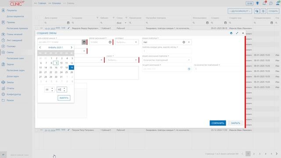Screen dimensions: 281x158
Task: Click the Лист ожидания clock icon
Action: point(3,40)
